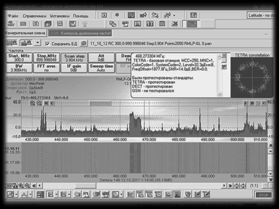Open the loudspeaker audio icon
The image size is (279, 209).
tap(143, 15)
